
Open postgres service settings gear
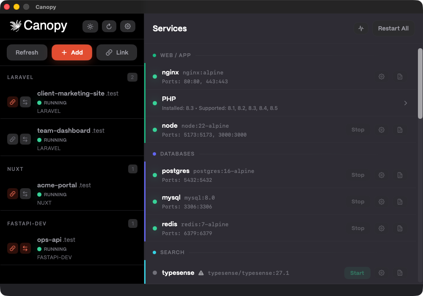(x=382, y=175)
